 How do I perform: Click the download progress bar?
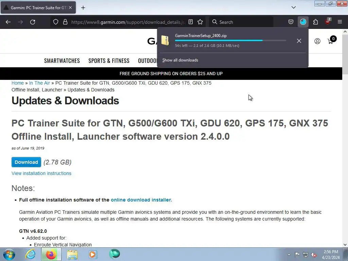[x=230, y=40]
